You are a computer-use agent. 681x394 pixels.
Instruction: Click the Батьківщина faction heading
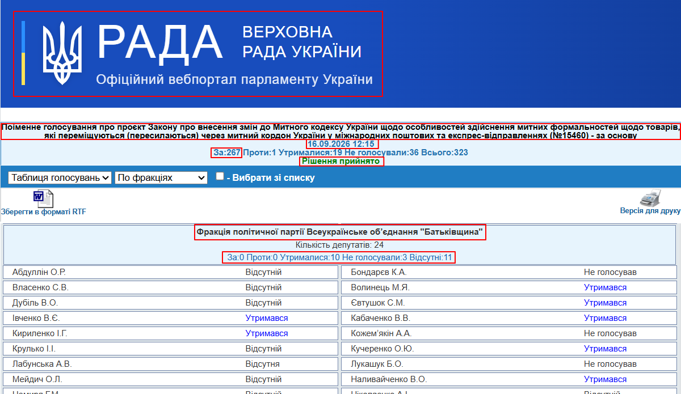click(340, 232)
